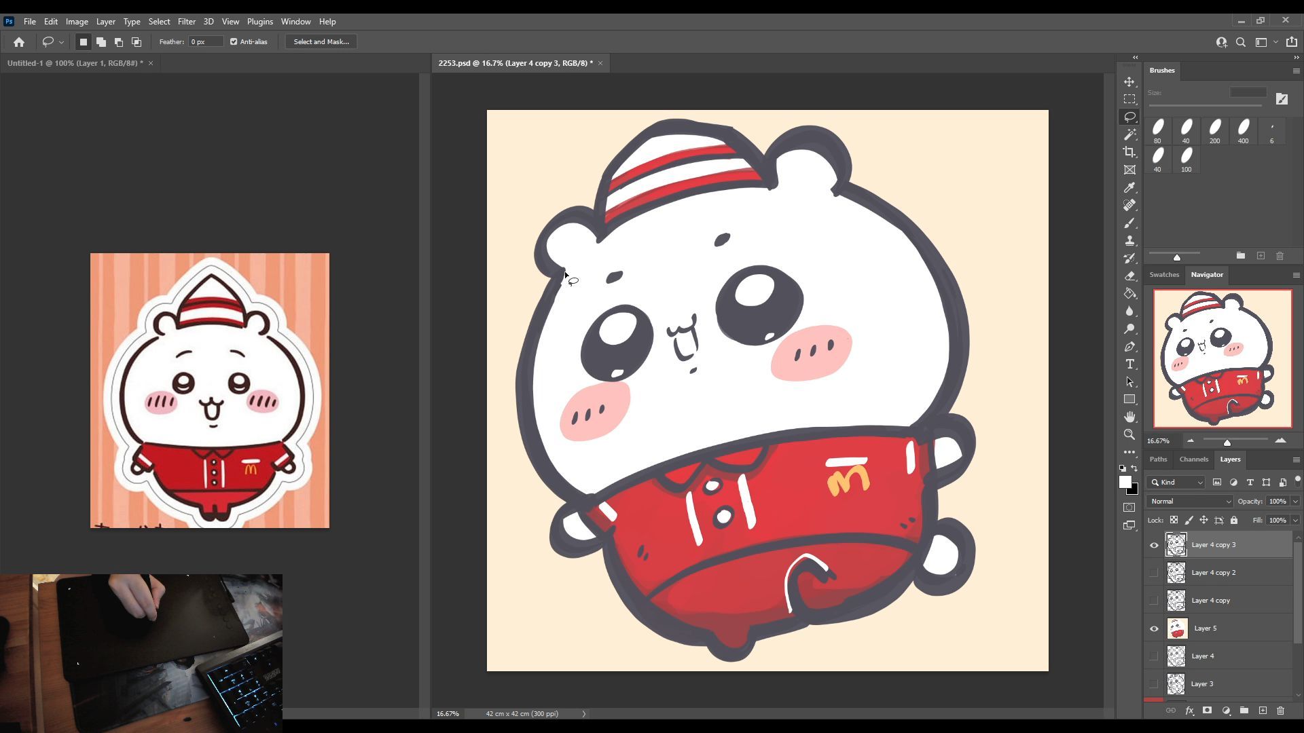Create new layer with plus icon
1304x733 pixels.
tap(1263, 711)
